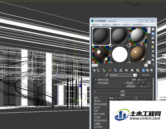Open the 导航(N) menu
The height and width of the screenshot is (129, 166).
pyautogui.click(x=116, y=25)
